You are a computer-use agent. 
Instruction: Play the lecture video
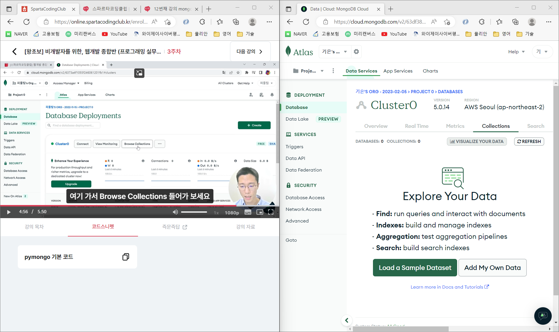[x=9, y=212]
